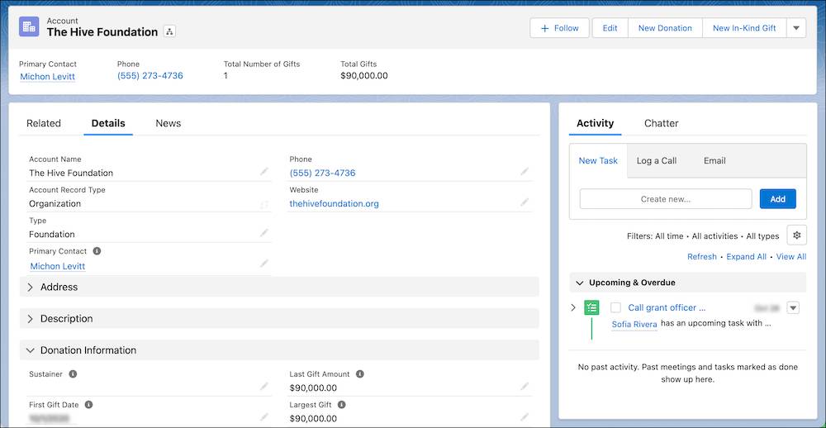Click the Add task button

coord(777,198)
